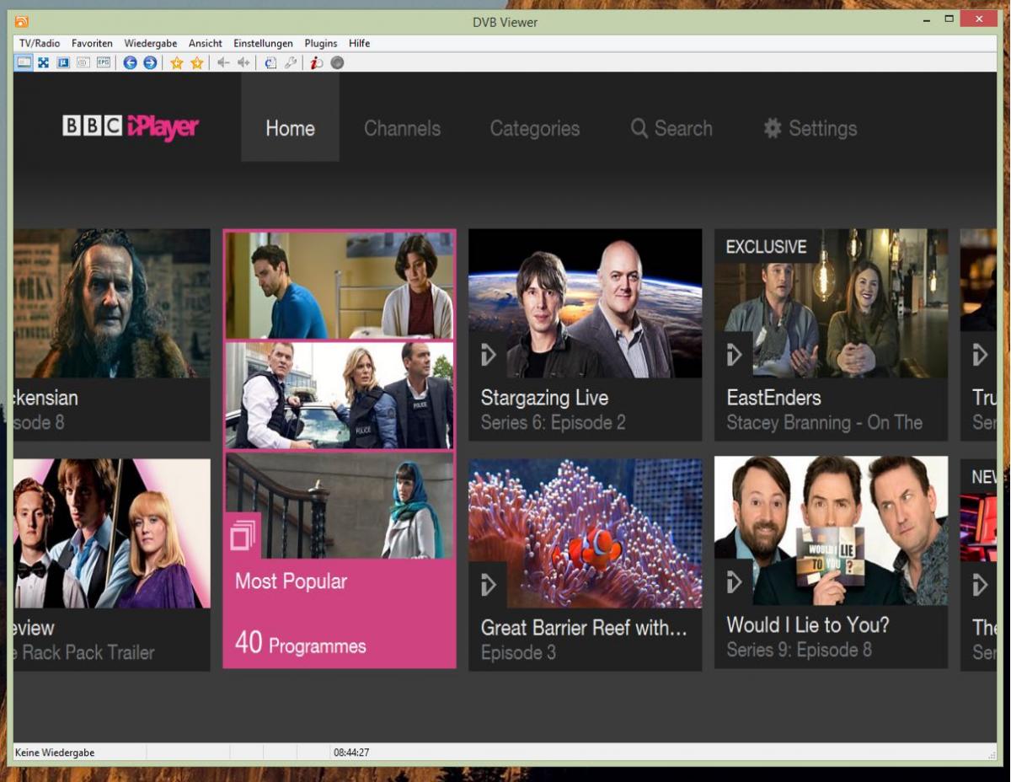Click the 08:44:27 time in status bar
This screenshot has width=1011, height=782.
351,753
